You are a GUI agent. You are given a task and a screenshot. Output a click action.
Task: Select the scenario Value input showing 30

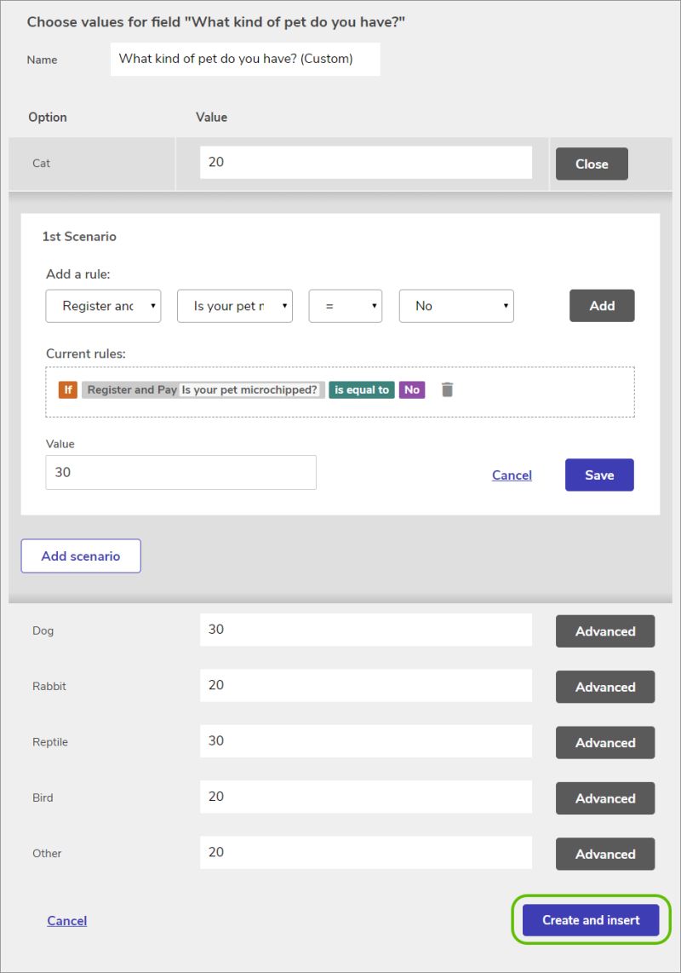click(x=180, y=470)
